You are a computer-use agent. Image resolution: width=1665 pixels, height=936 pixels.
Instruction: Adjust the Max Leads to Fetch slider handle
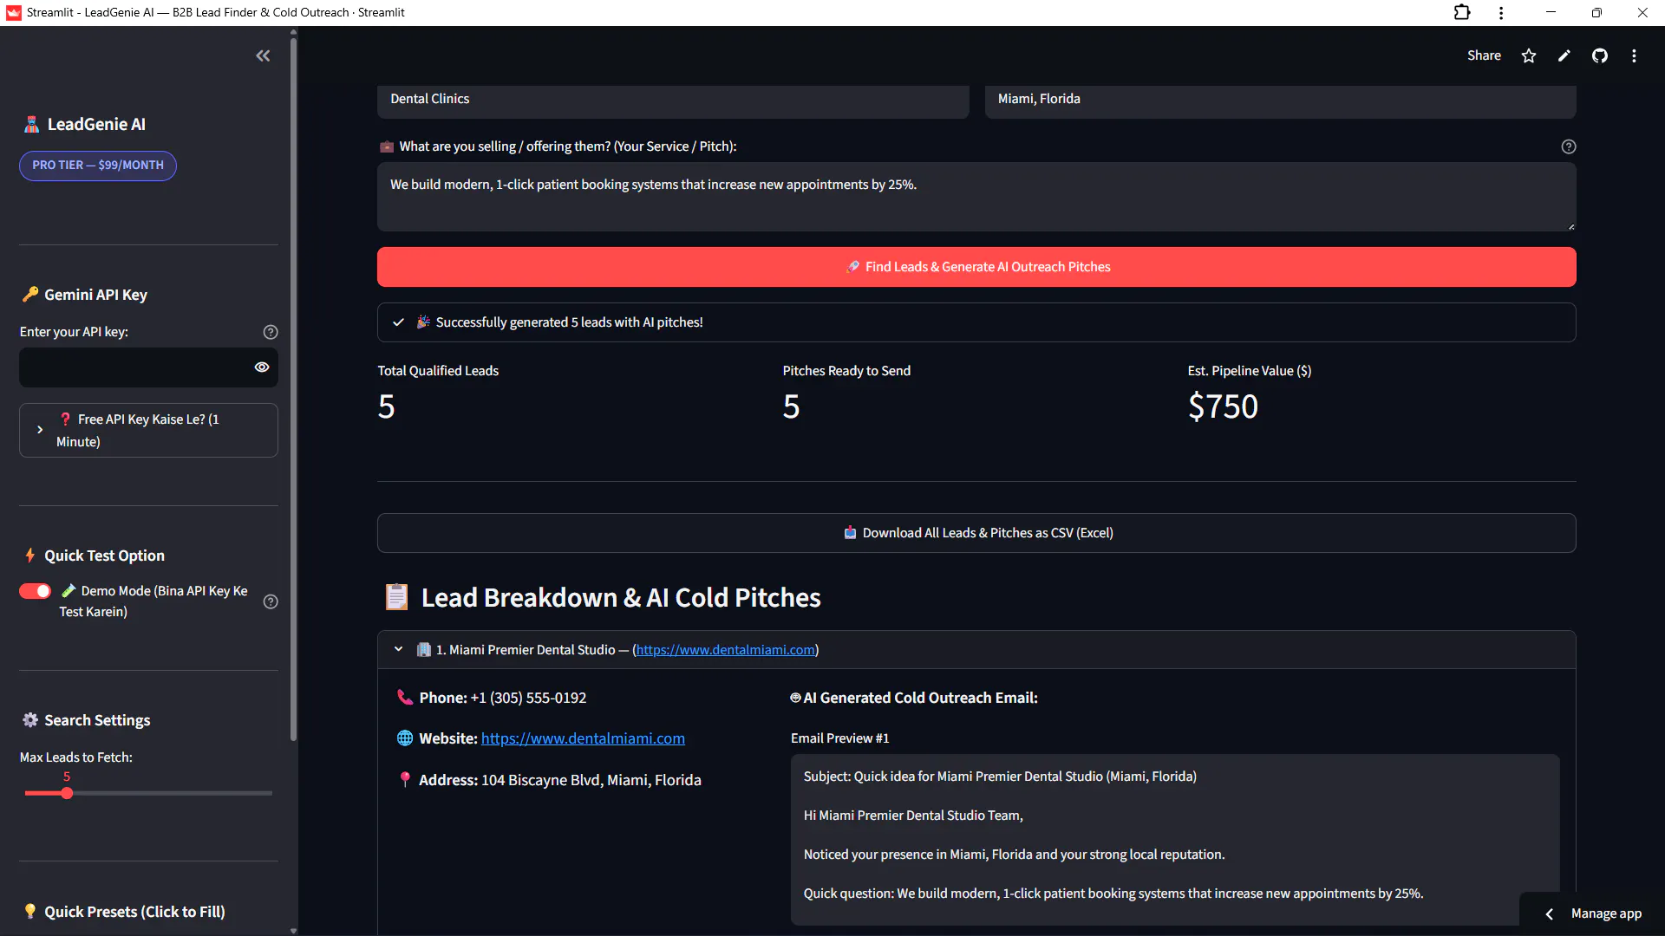tap(67, 793)
